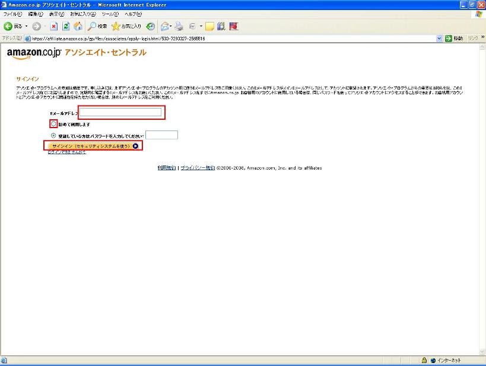The height and width of the screenshot is (366, 486).
Task: Open the Edit button dropdown arrow
Action: click(x=201, y=26)
